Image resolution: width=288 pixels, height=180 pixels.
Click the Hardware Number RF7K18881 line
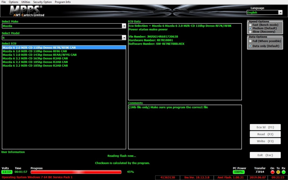(x=151, y=40)
